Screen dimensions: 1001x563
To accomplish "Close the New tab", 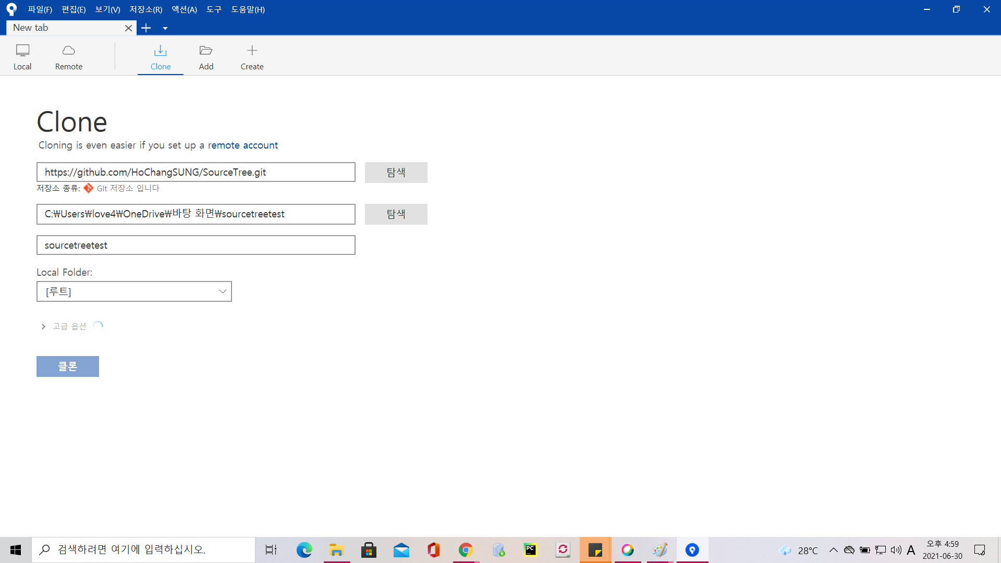I will click(128, 28).
